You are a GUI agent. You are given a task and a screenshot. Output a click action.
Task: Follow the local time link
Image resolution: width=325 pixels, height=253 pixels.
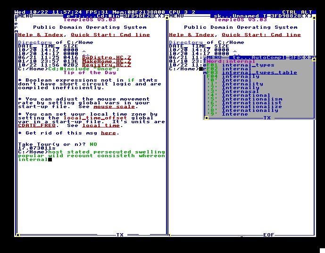(x=101, y=126)
